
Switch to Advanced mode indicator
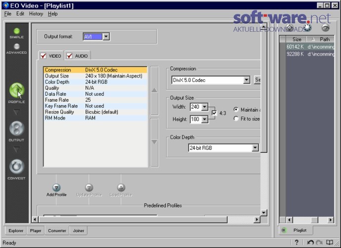[16, 47]
